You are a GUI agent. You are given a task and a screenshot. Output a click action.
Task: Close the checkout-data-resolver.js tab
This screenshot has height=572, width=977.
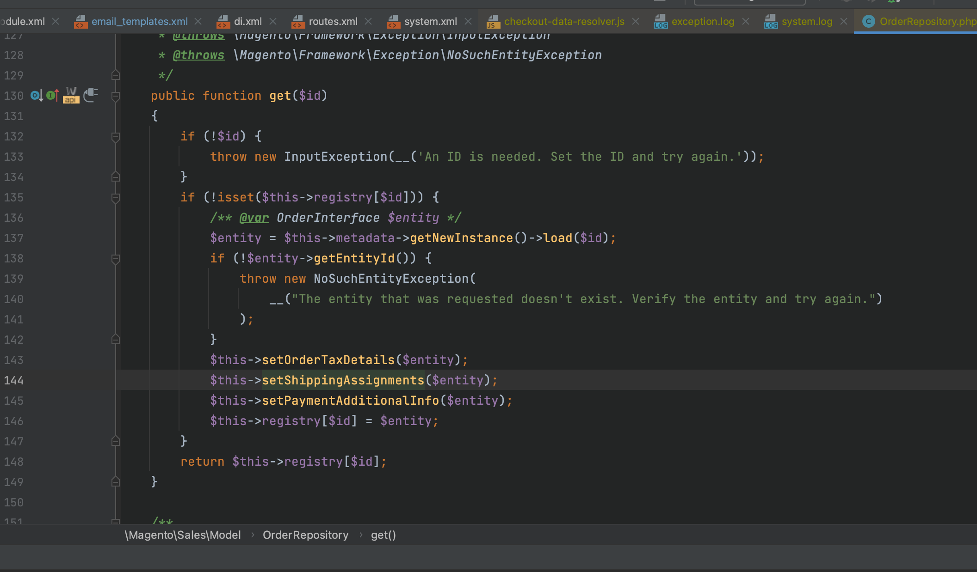pos(636,21)
